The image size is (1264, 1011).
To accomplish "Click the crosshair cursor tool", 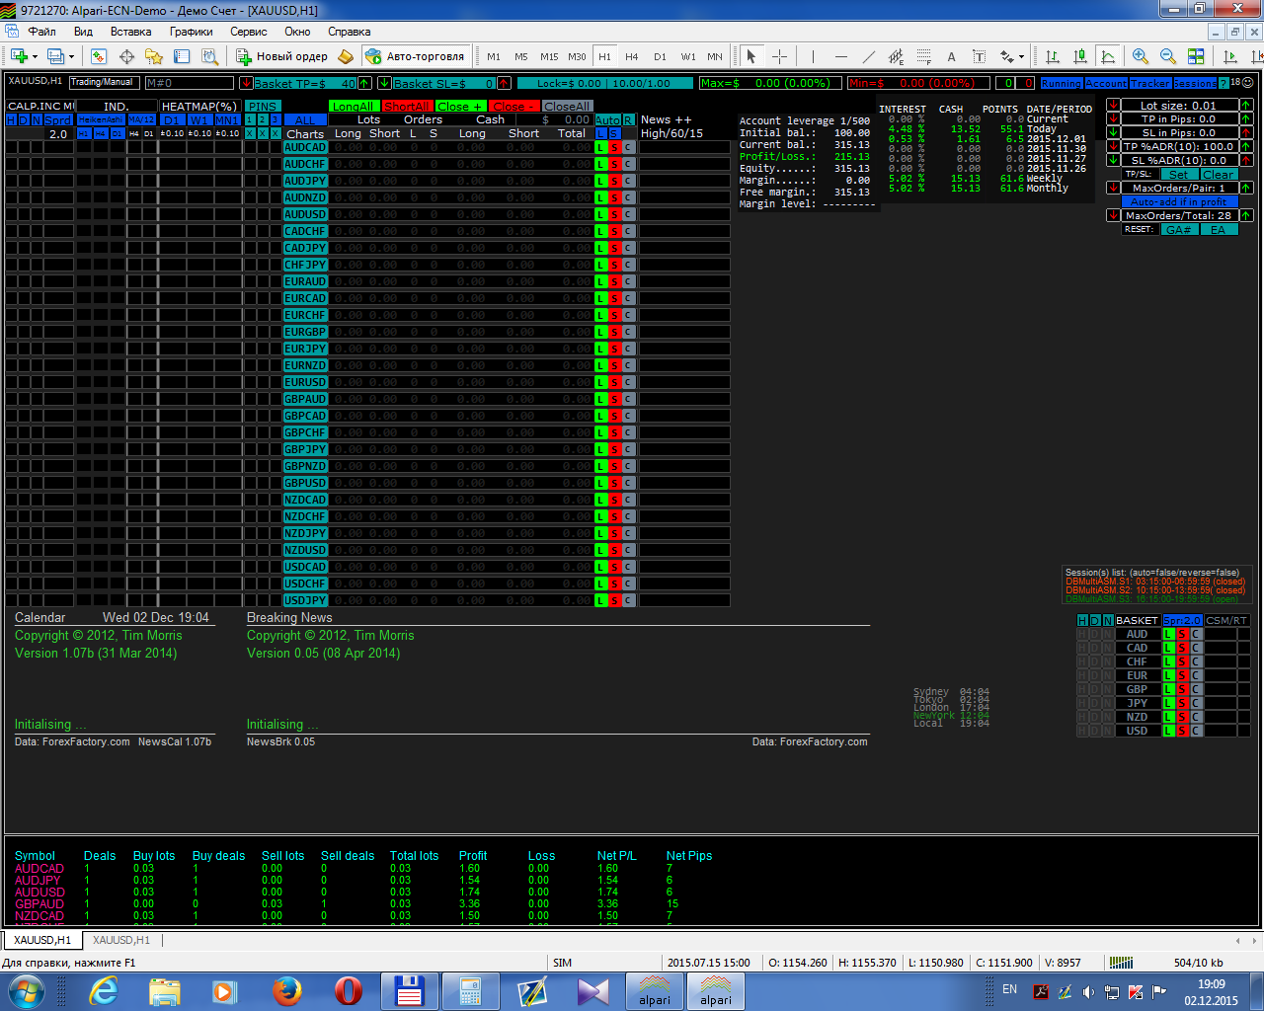I will (779, 56).
